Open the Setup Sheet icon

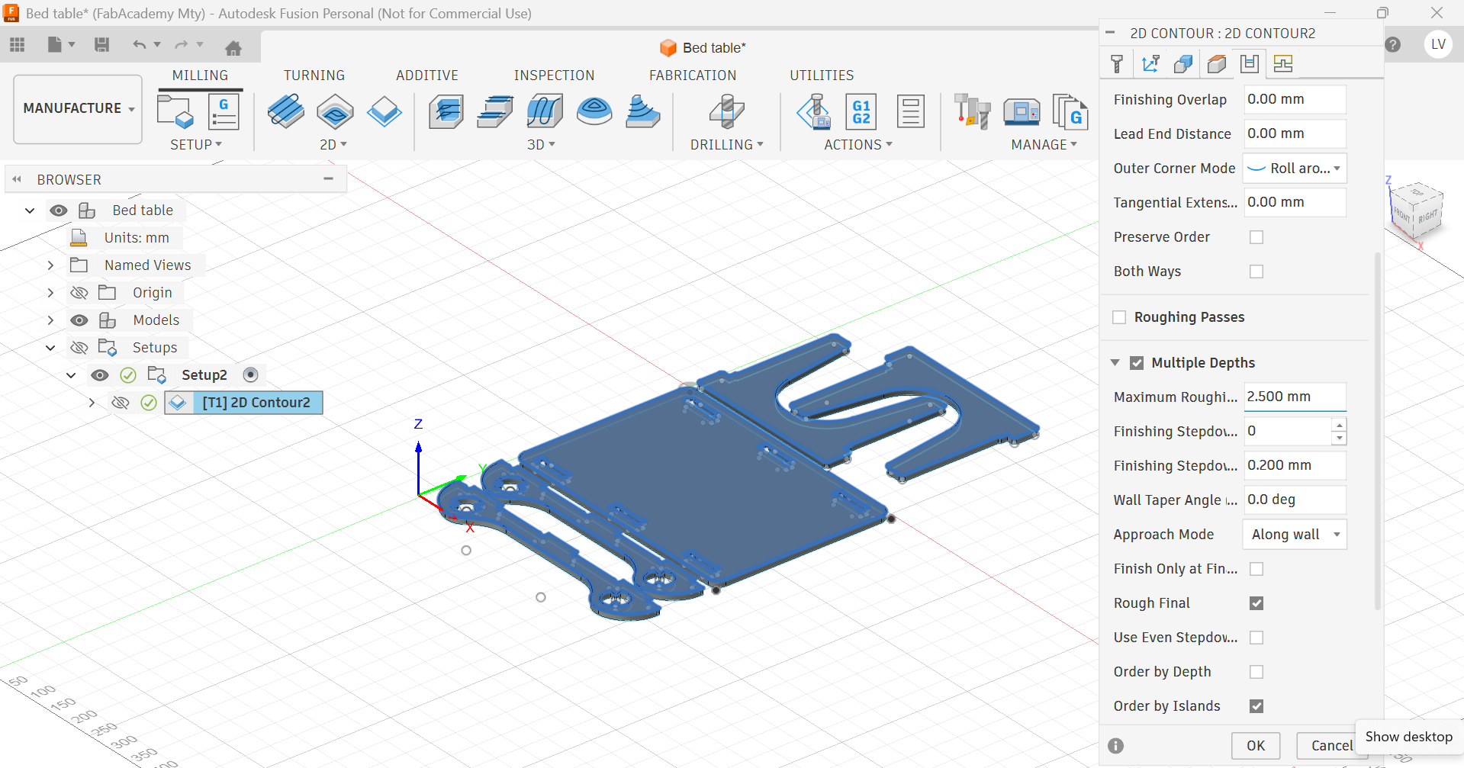(x=910, y=111)
